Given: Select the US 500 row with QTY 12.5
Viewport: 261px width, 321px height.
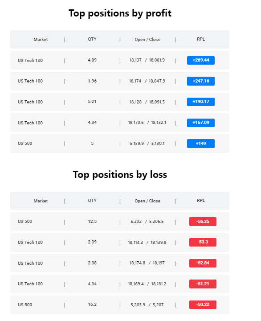Looking at the screenshot, I should (120, 222).
